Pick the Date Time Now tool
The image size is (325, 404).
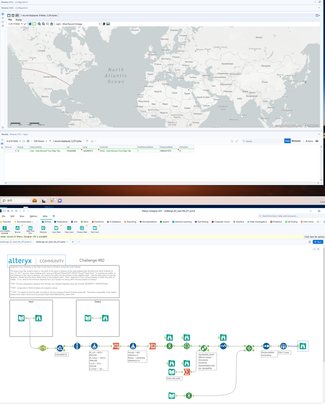pos(30,229)
